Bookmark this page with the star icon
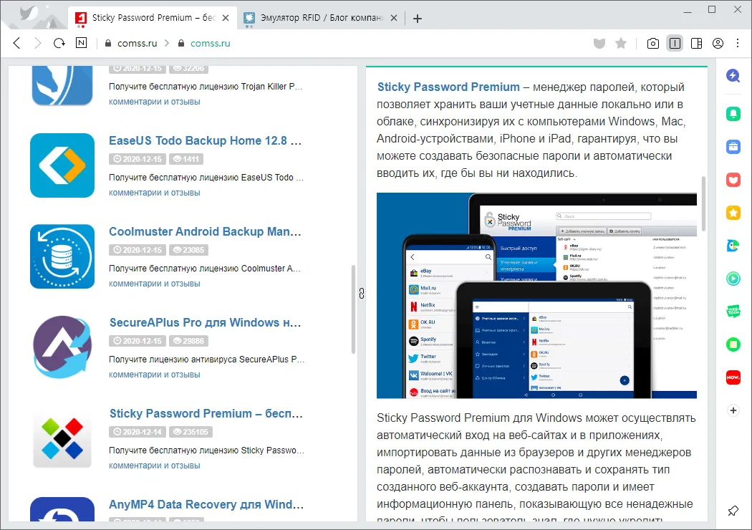 [x=621, y=44]
